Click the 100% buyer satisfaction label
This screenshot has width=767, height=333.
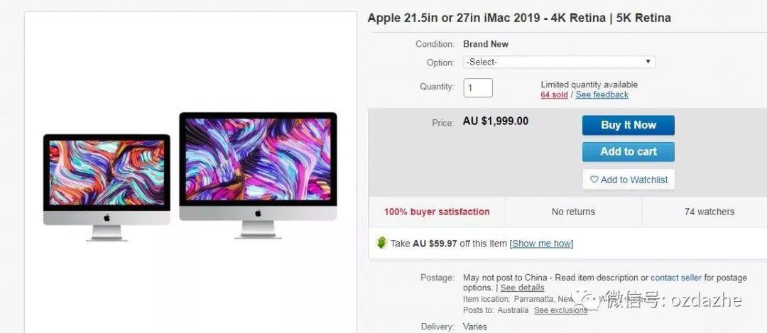pyautogui.click(x=436, y=212)
